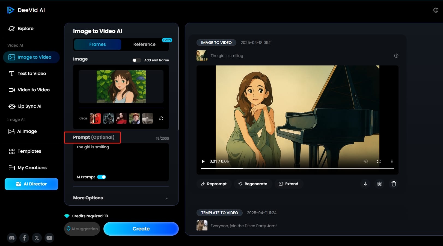The height and width of the screenshot is (246, 443).
Task: Click the Lip Sync icon beside the download button
Action: [x=379, y=184]
